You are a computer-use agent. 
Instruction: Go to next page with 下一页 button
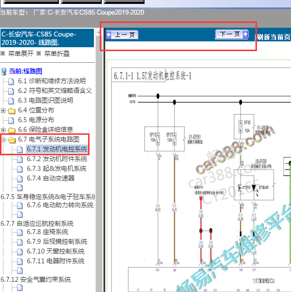coord(232,34)
